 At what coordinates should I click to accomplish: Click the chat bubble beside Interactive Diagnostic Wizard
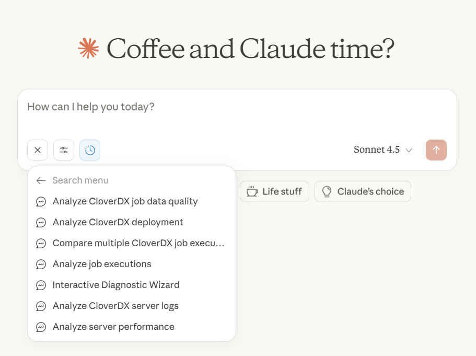click(41, 285)
